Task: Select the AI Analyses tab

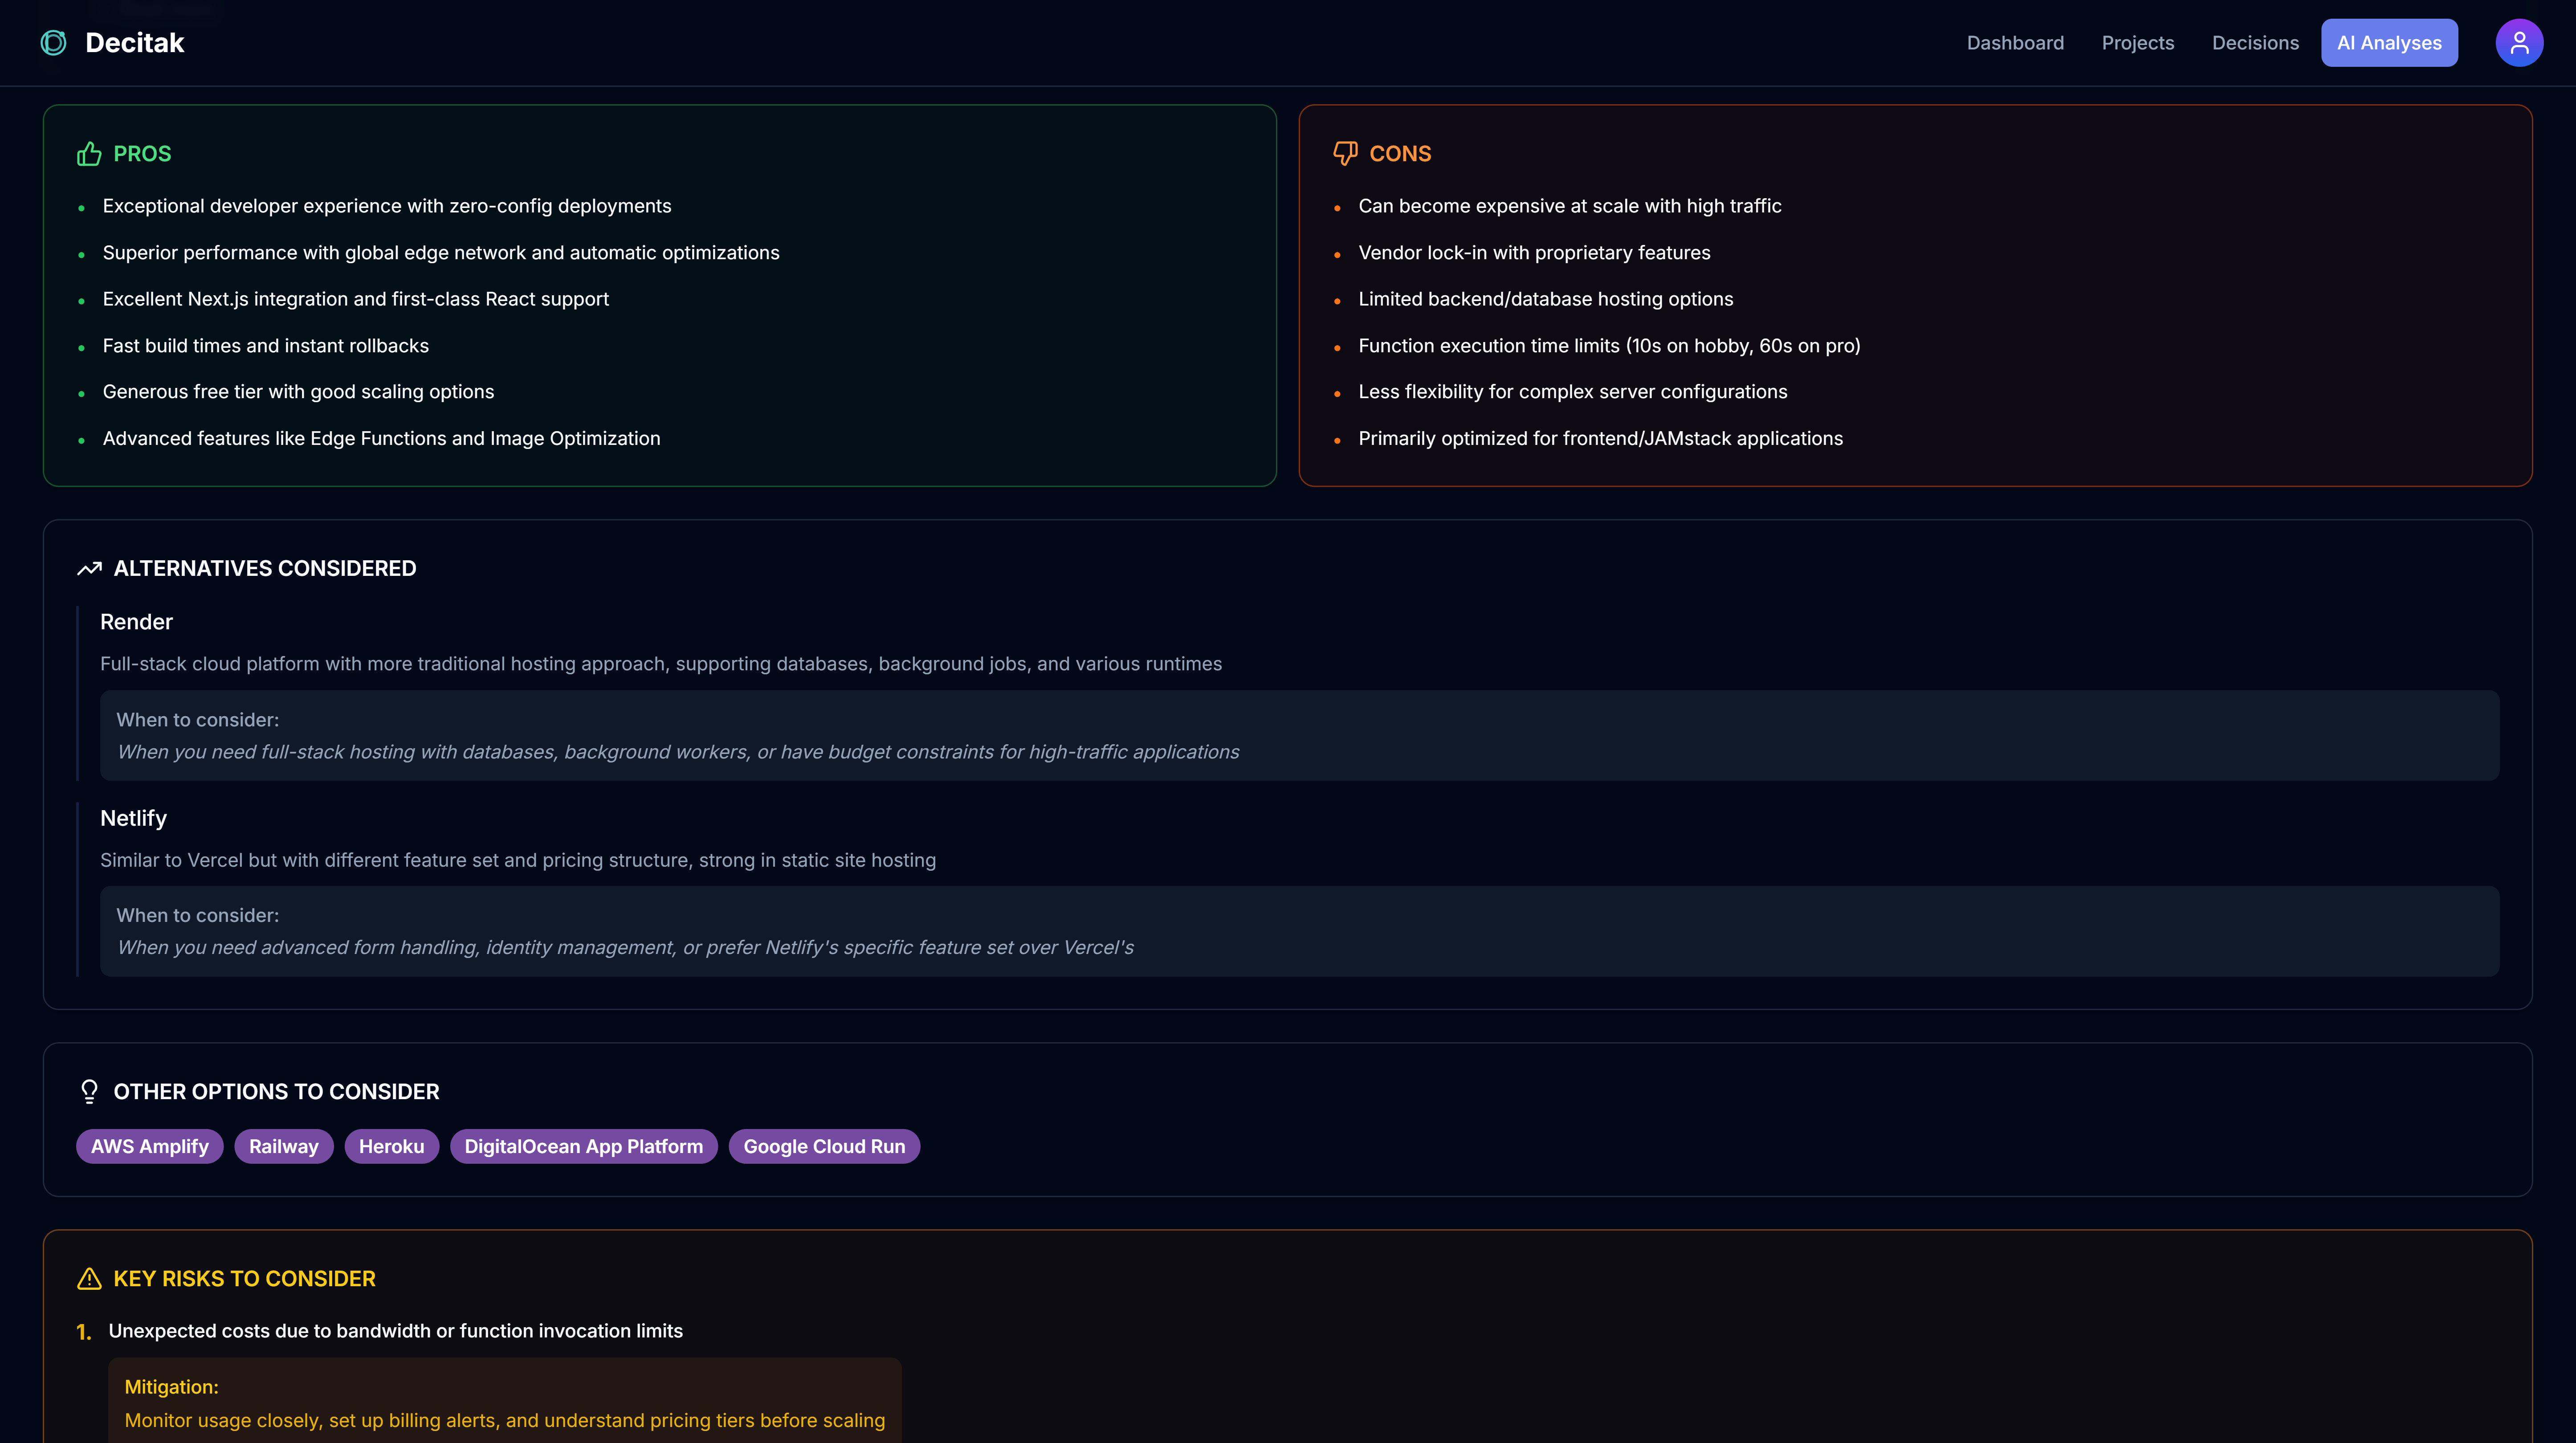Action: [x=2388, y=43]
